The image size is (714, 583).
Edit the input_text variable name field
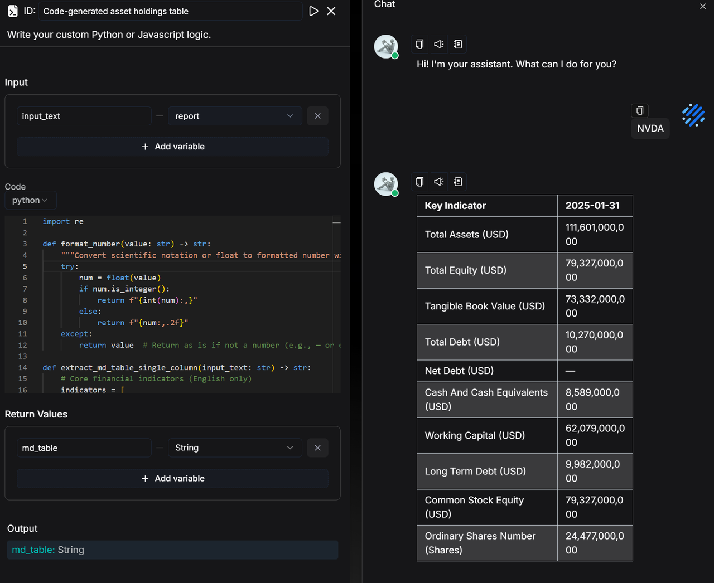pyautogui.click(x=84, y=116)
